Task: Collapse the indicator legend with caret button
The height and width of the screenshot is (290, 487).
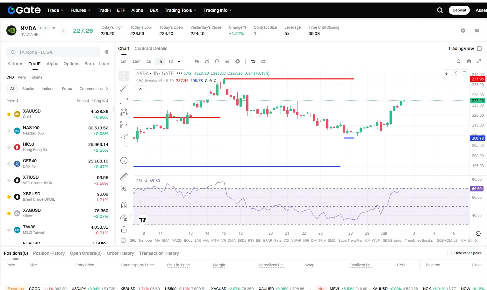Action: (x=140, y=89)
